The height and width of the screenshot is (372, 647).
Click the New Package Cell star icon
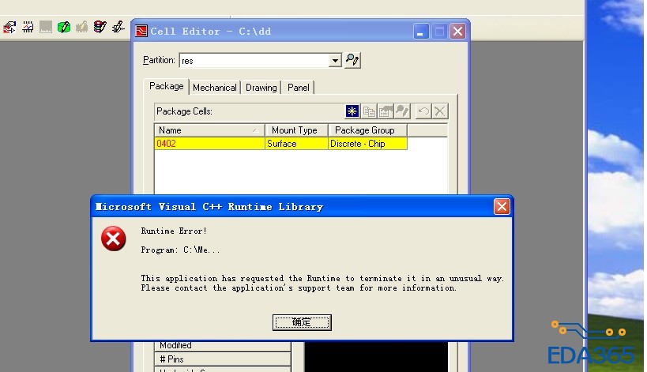click(x=352, y=111)
